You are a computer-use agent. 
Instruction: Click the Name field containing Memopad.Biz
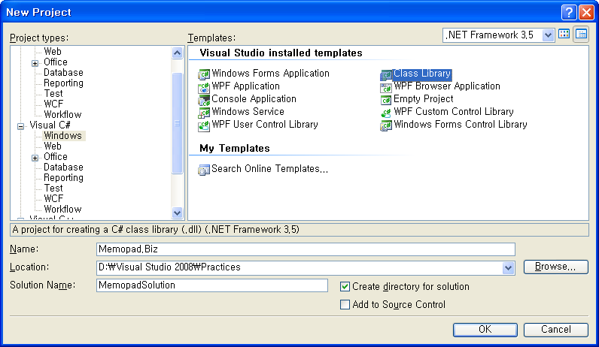[306, 249]
